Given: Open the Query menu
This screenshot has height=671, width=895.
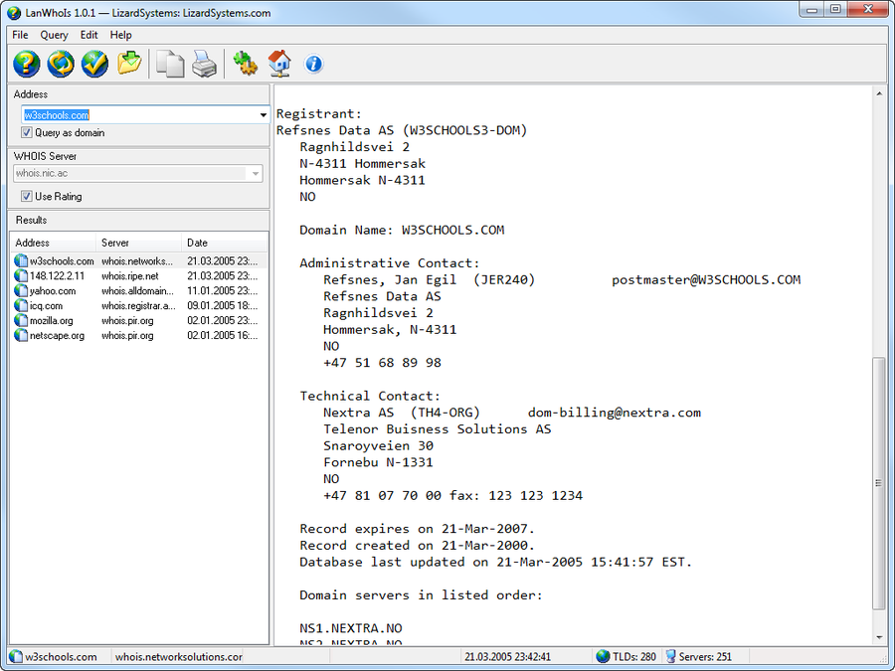Looking at the screenshot, I should point(55,35).
